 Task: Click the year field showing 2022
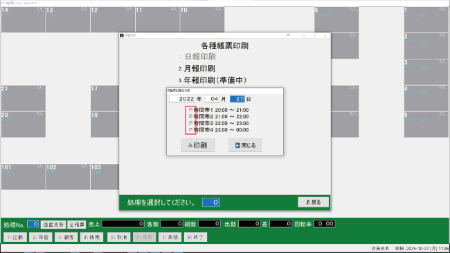182,99
